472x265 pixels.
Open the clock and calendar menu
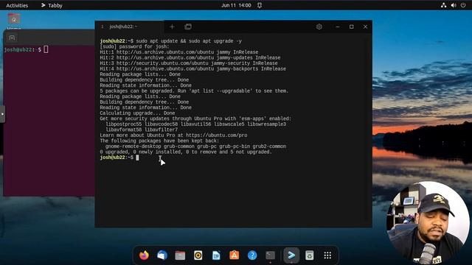click(x=236, y=5)
